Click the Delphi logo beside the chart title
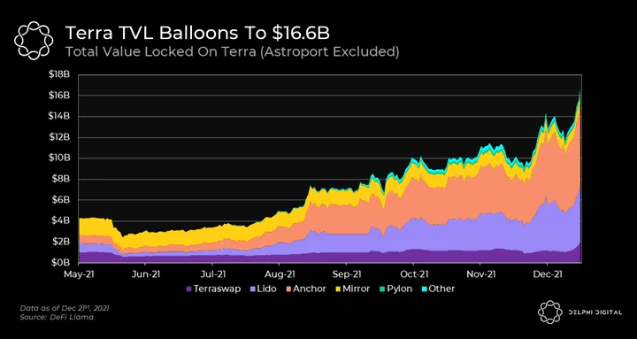Image resolution: width=637 pixels, height=339 pixels. click(34, 41)
